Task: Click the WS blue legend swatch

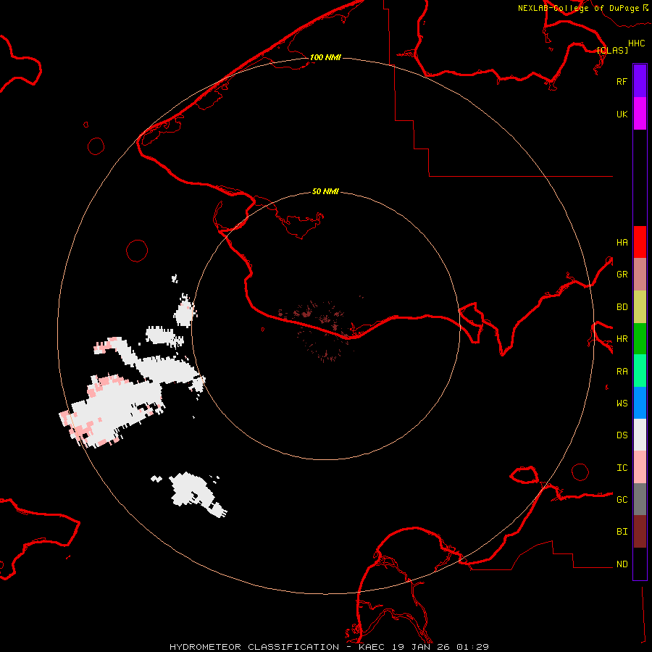Action: pyautogui.click(x=640, y=403)
